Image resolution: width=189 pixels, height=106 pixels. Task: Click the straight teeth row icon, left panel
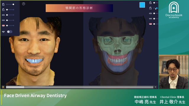(3, 20)
